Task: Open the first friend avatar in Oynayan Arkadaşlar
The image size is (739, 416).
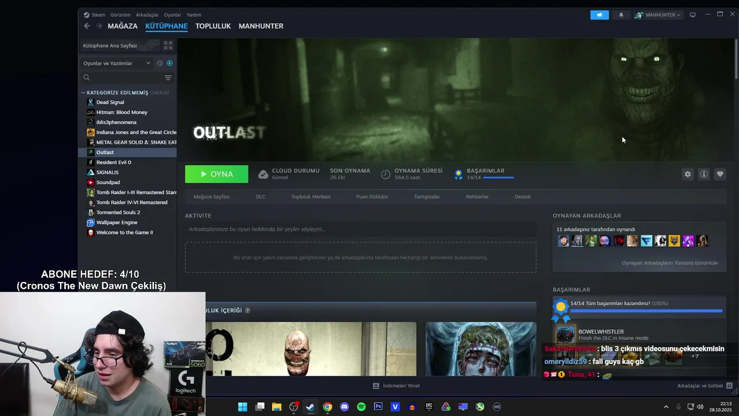Action: point(563,241)
